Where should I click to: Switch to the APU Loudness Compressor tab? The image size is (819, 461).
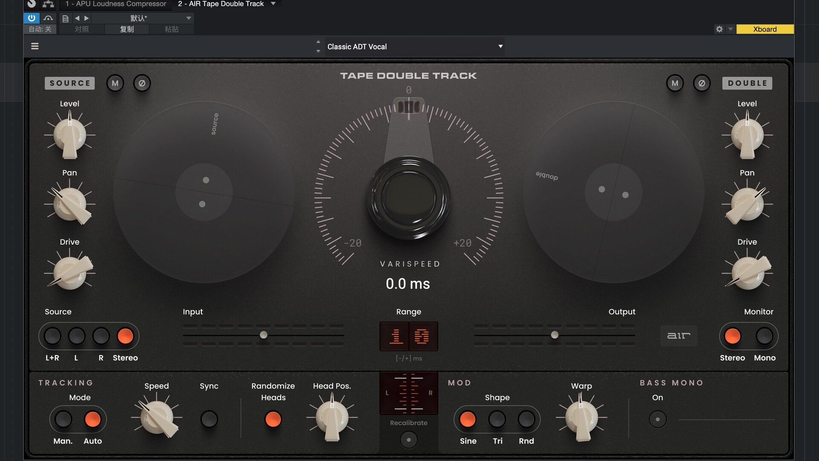(116, 4)
